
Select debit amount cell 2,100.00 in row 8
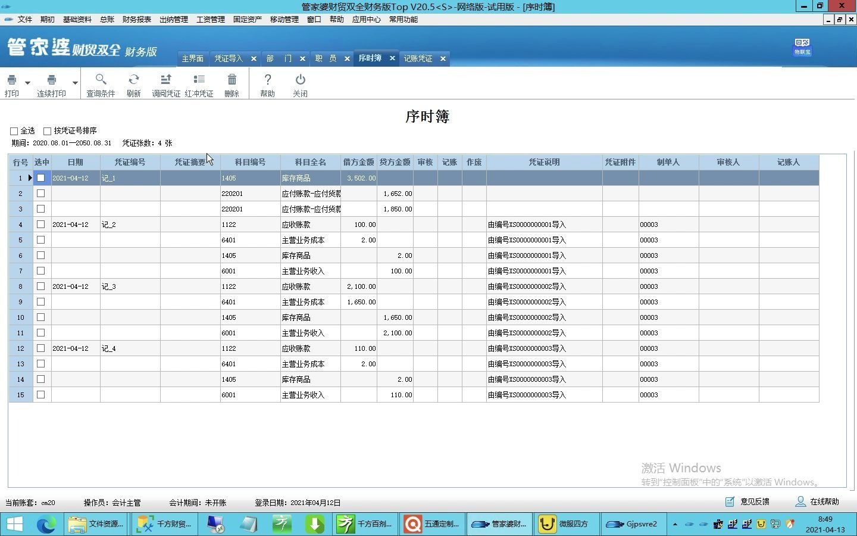(358, 286)
